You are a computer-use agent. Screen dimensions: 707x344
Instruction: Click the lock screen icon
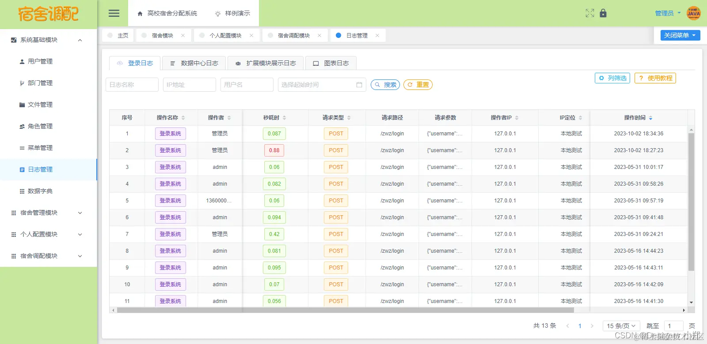coord(603,13)
